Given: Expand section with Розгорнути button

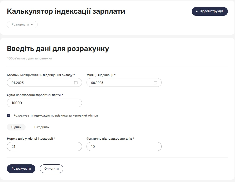Looking at the screenshot, I should 22,25.
